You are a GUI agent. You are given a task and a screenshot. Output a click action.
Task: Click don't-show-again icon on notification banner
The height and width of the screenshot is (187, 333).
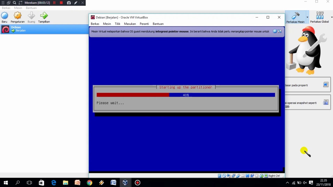pos(279,31)
